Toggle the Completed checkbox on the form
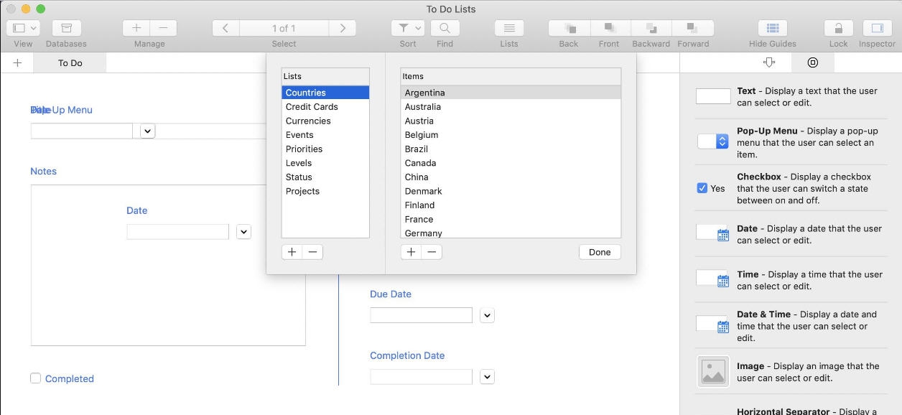Screen dimensions: 902x415 point(35,378)
